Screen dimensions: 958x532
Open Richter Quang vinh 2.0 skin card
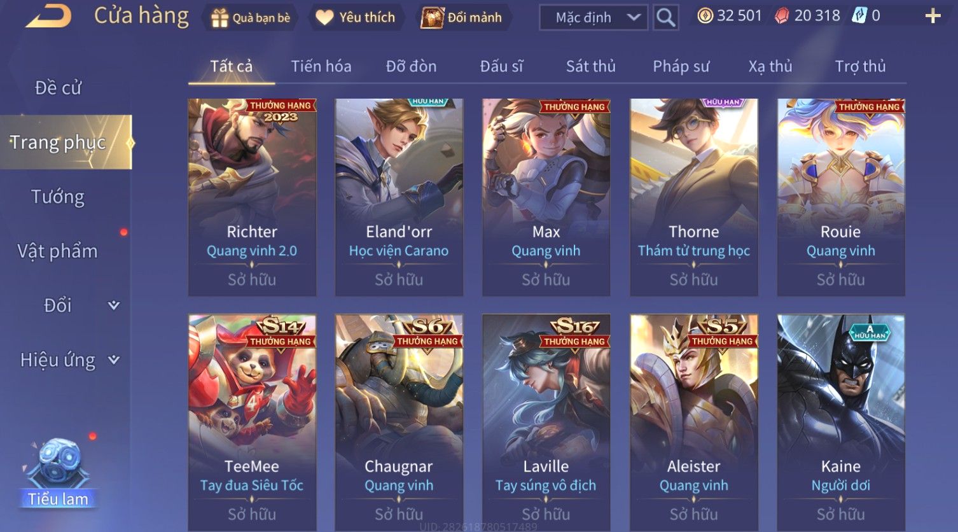pyautogui.click(x=252, y=197)
